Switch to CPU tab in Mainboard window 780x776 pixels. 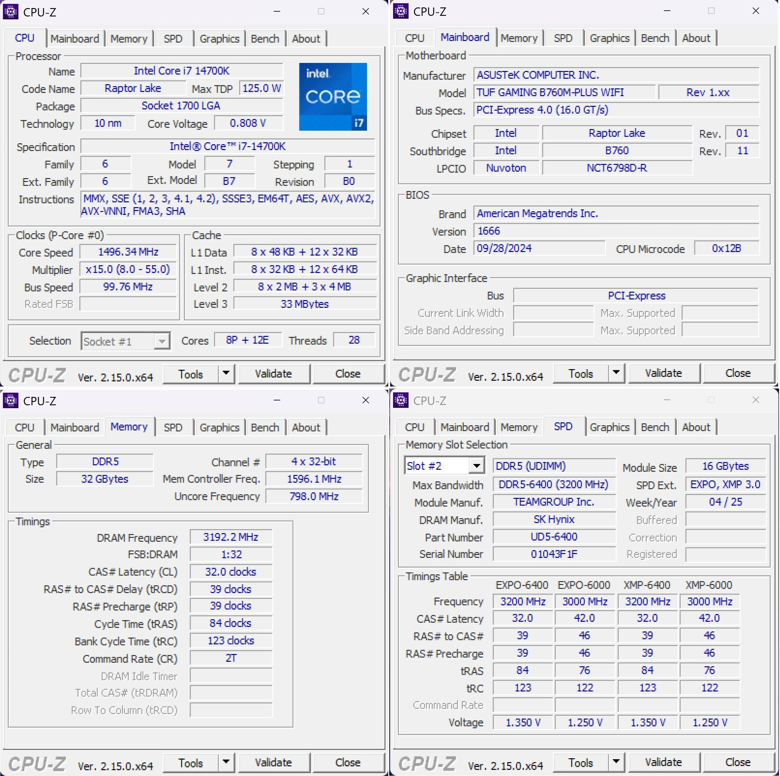pyautogui.click(x=415, y=38)
